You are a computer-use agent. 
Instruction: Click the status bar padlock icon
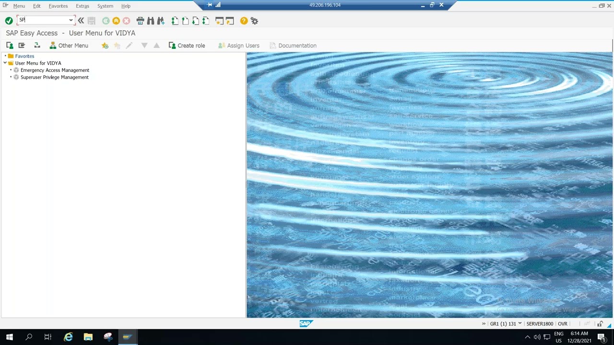tap(600, 324)
